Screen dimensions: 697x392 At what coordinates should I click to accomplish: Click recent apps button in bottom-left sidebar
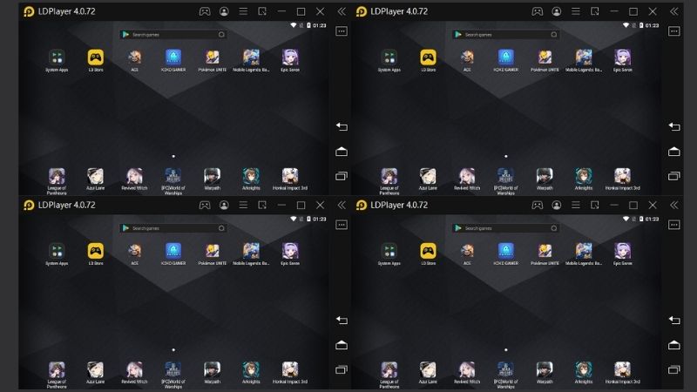(342, 369)
